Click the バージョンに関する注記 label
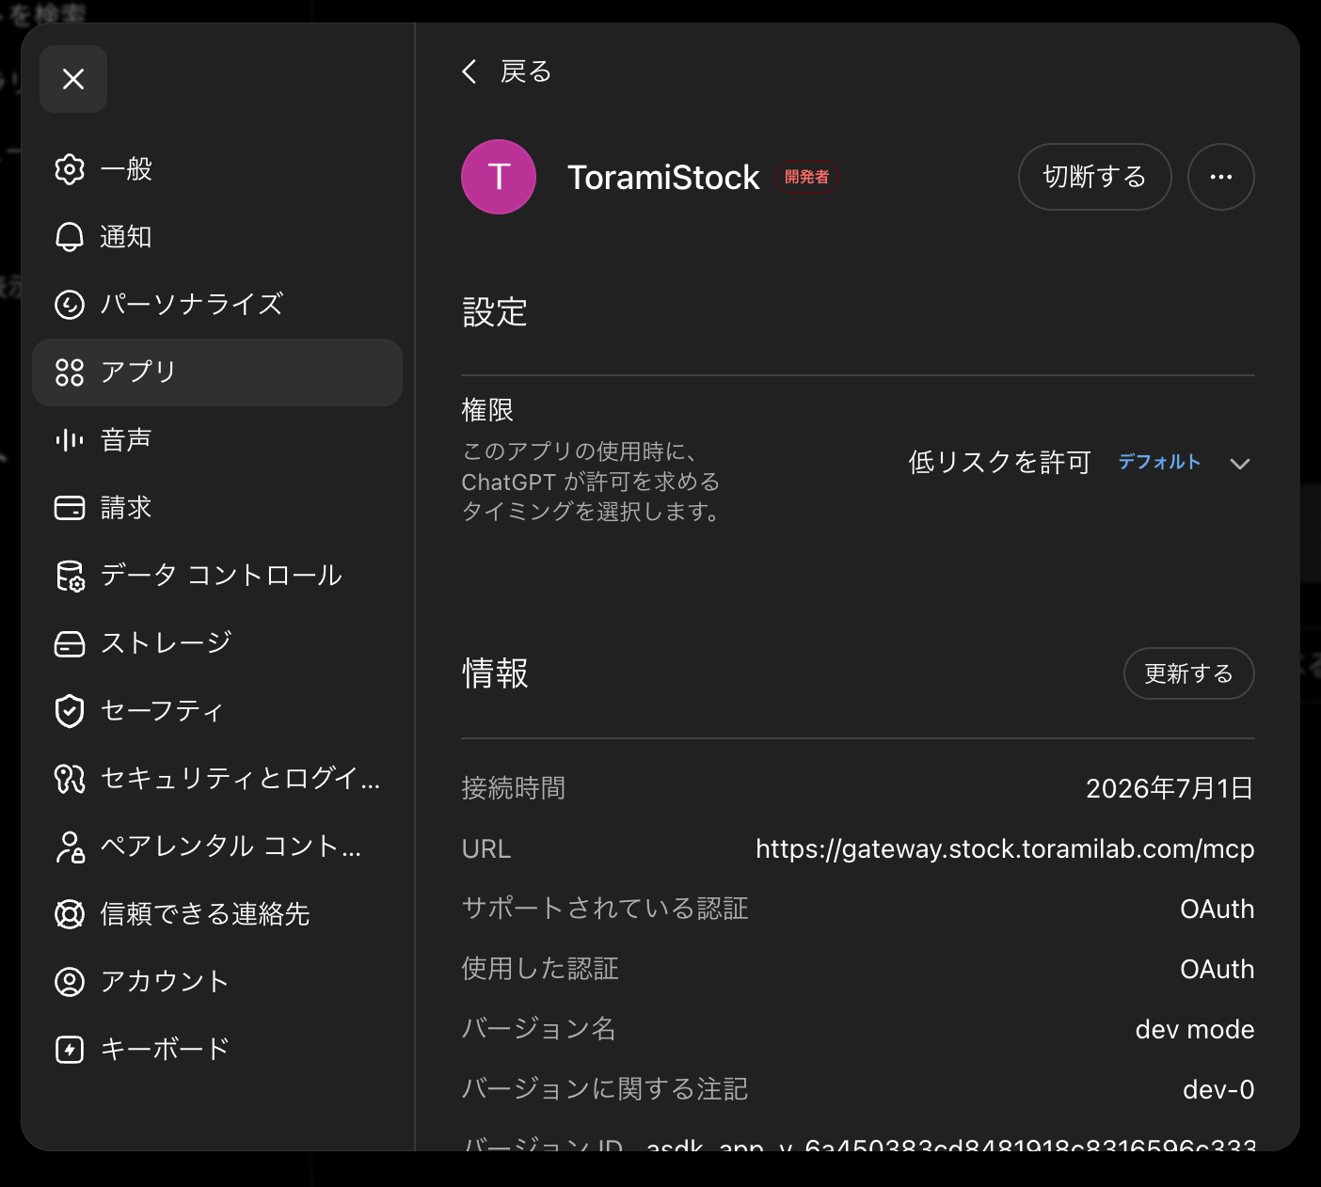 (605, 1089)
